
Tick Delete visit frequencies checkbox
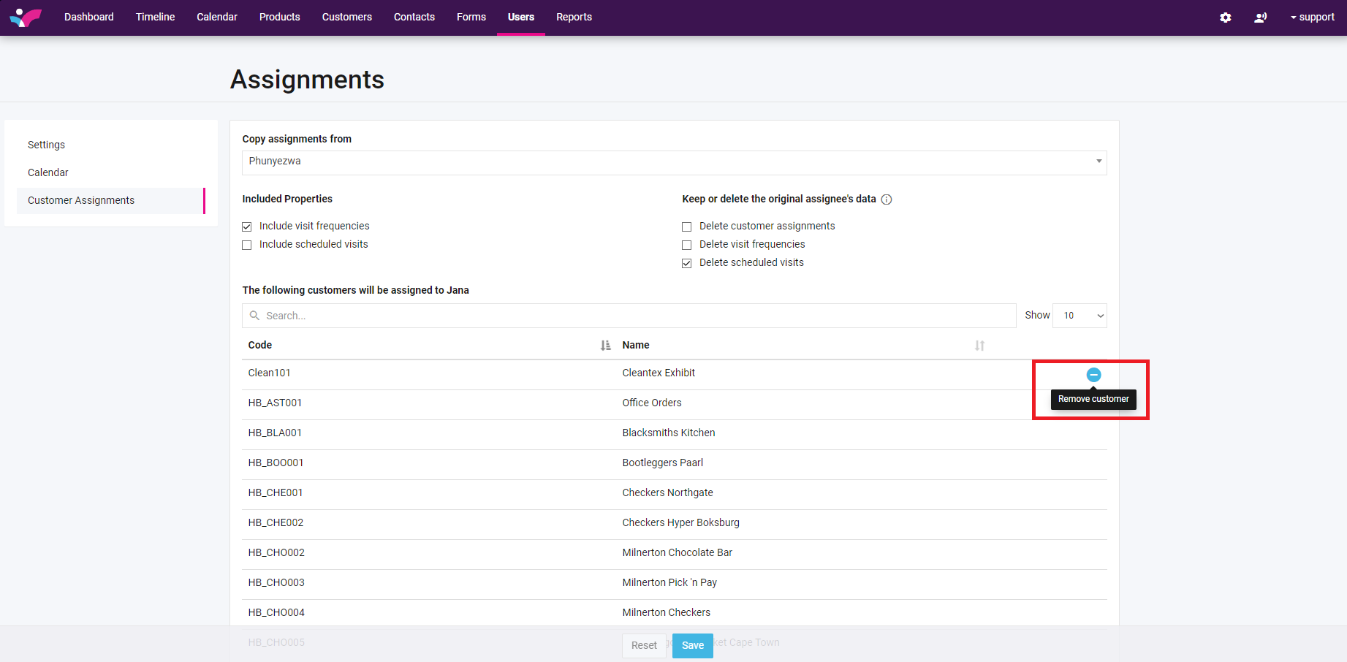click(687, 245)
